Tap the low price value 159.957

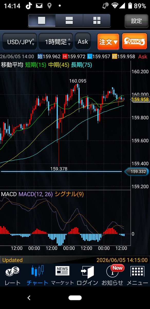point(101,56)
